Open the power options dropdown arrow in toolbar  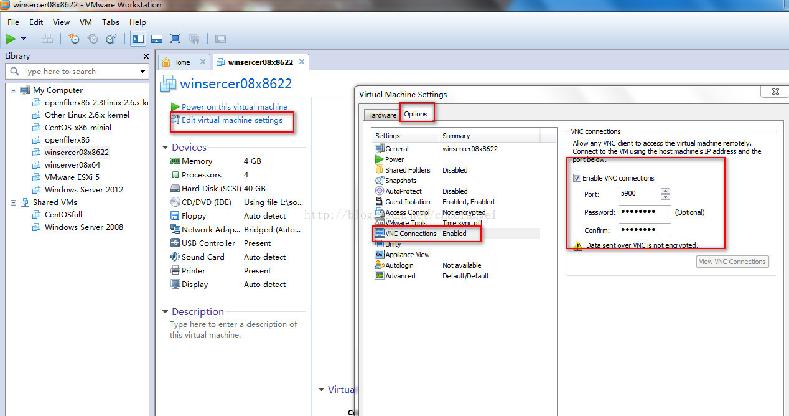pyautogui.click(x=24, y=39)
